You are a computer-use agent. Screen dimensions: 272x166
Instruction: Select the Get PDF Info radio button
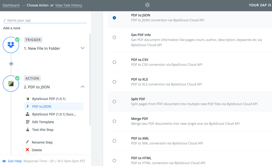[x=114, y=37]
